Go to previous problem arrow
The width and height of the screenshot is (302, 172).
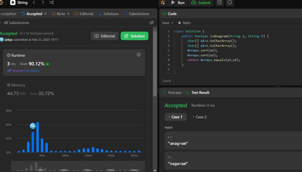tap(34, 3)
